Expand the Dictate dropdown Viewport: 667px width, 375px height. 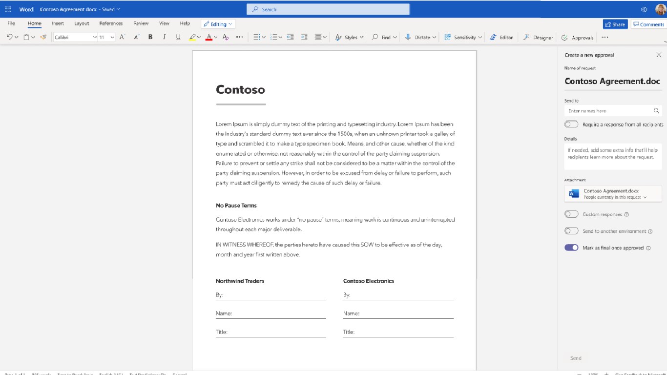coord(434,37)
